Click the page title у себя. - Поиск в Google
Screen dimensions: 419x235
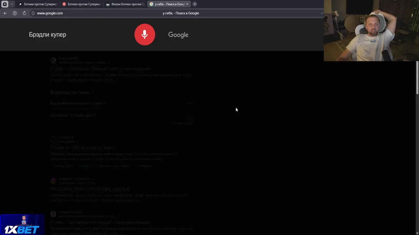pyautogui.click(x=181, y=13)
